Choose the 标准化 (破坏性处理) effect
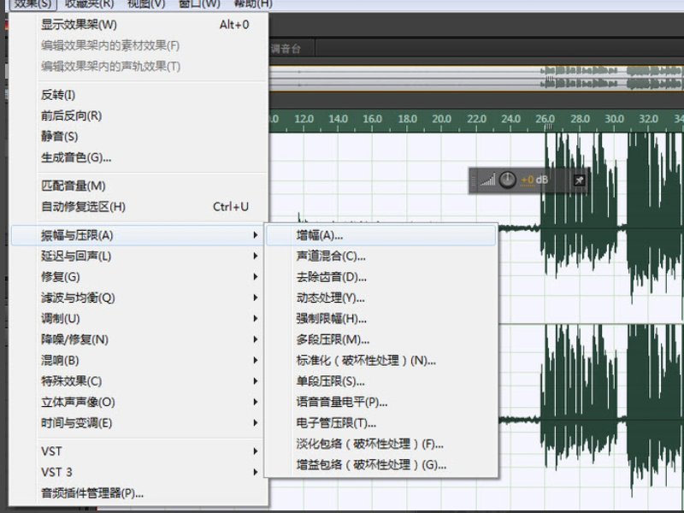 (366, 361)
